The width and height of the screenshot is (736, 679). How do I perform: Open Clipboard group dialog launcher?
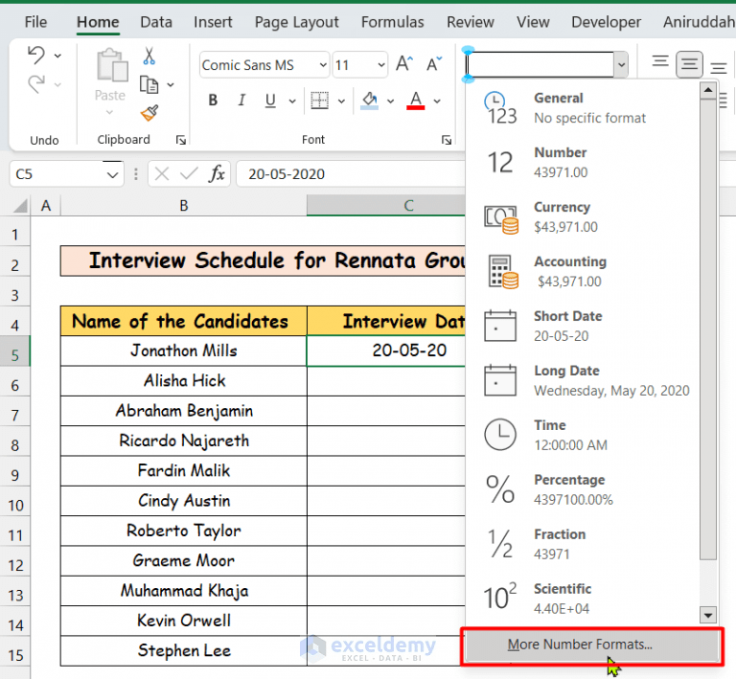click(x=181, y=140)
